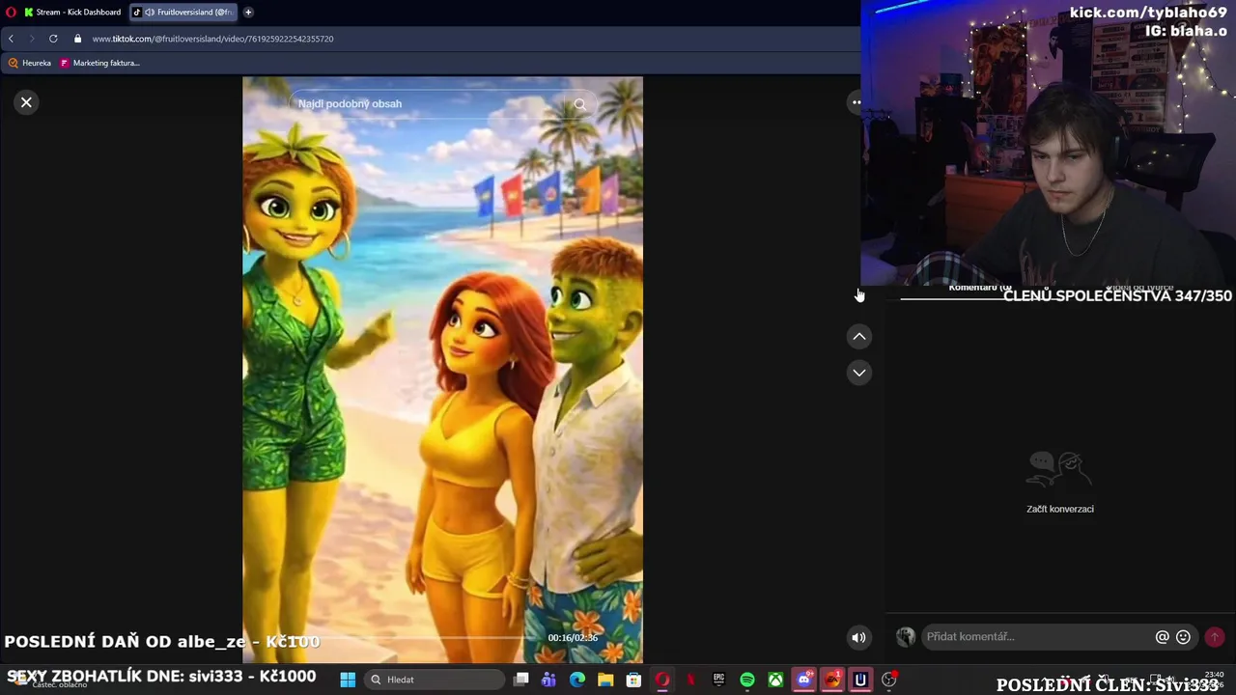The height and width of the screenshot is (695, 1236).
Task: Launch Microsoft Edge from taskbar
Action: (577, 680)
